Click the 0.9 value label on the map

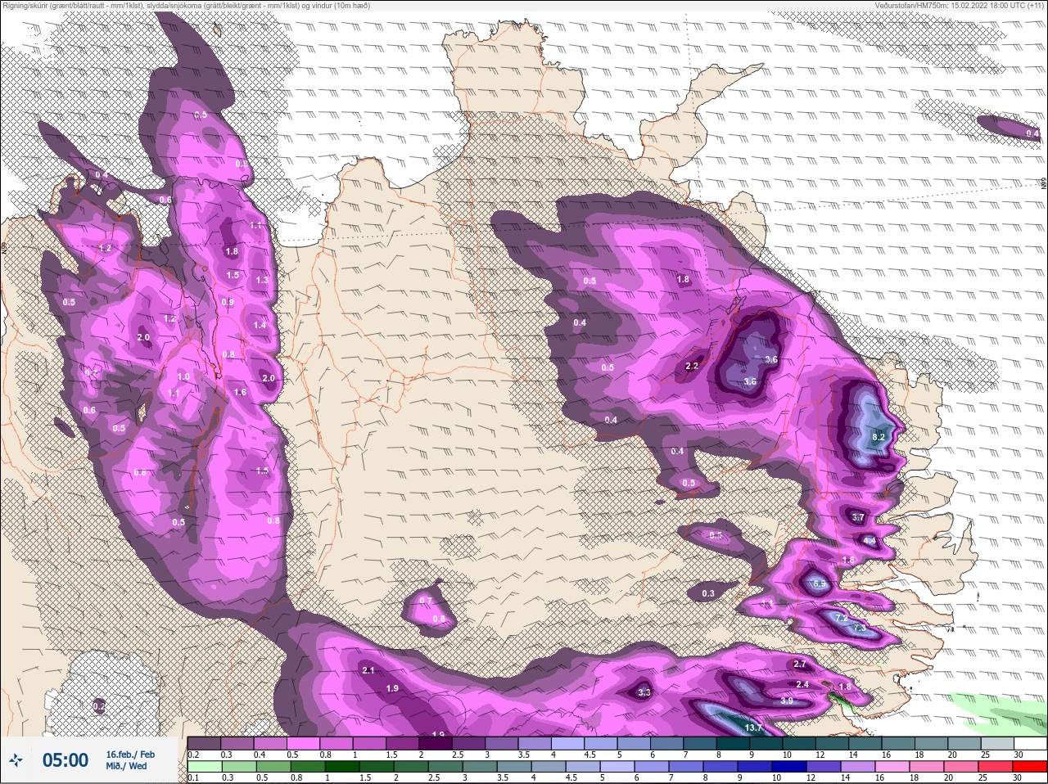coord(228,302)
